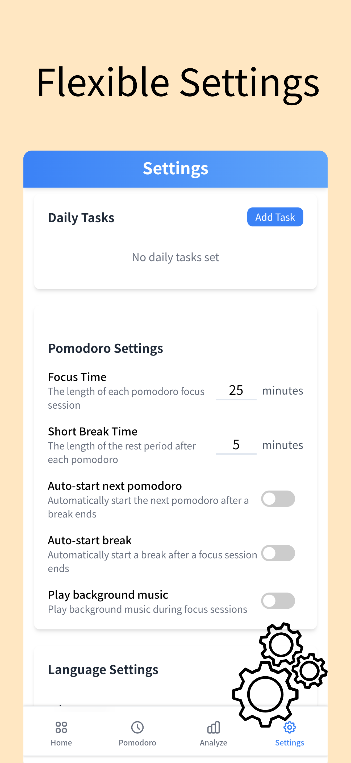Turn on Auto-start break switch
Screen dimensions: 351x763
tap(278, 553)
